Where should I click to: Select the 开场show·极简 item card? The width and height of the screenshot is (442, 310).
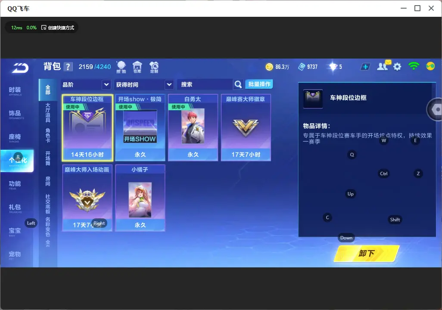click(x=140, y=128)
